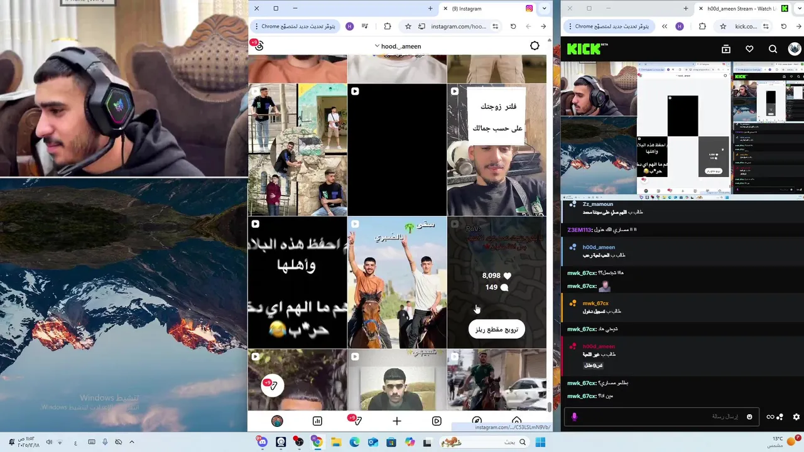Open Instagram Reels icon in bottom bar

tap(437, 421)
